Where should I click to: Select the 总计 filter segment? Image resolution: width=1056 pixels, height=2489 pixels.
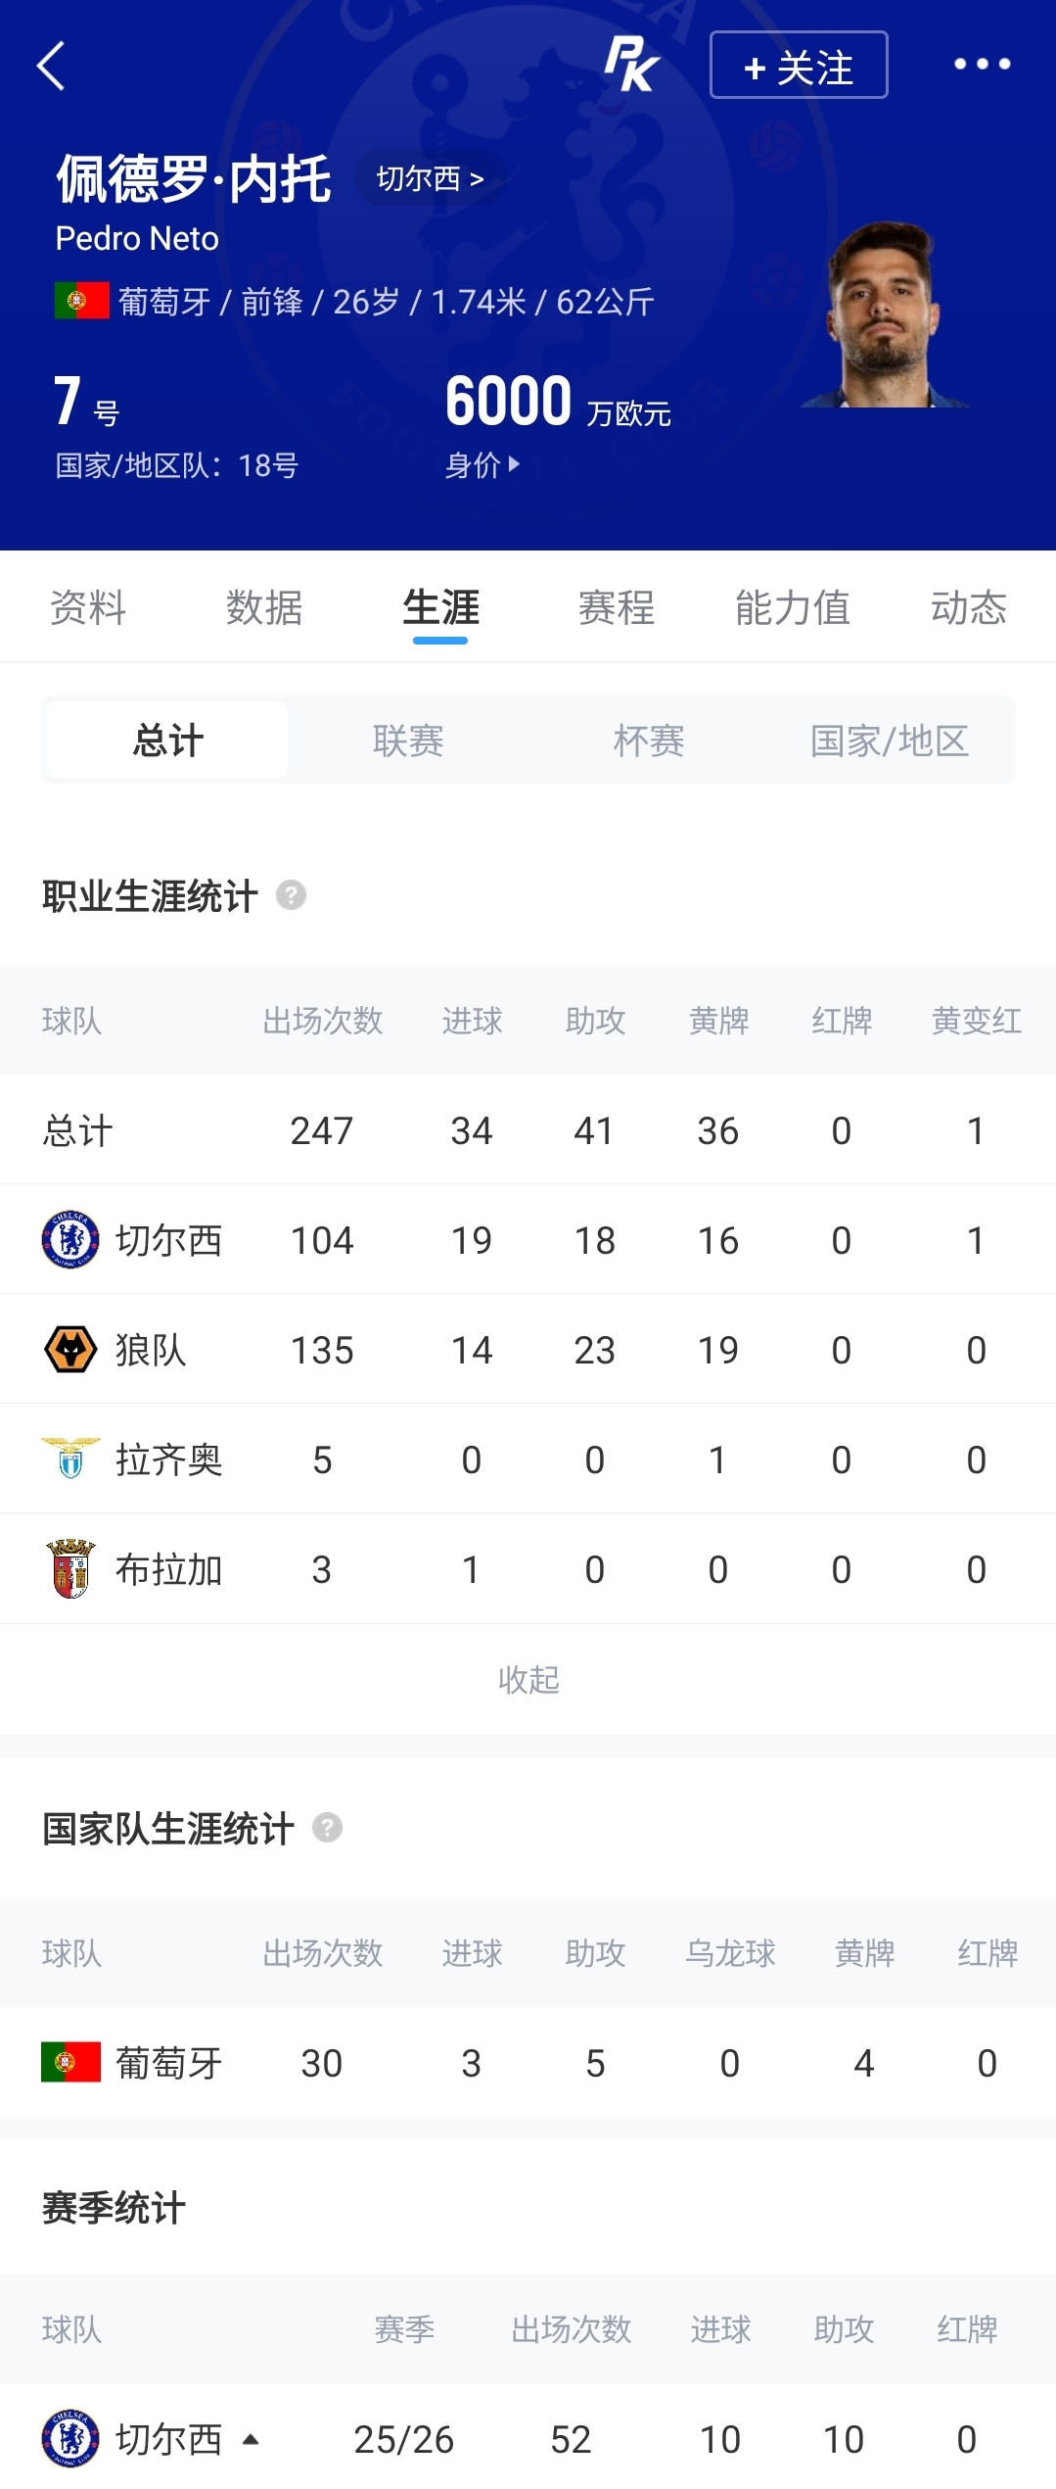167,741
